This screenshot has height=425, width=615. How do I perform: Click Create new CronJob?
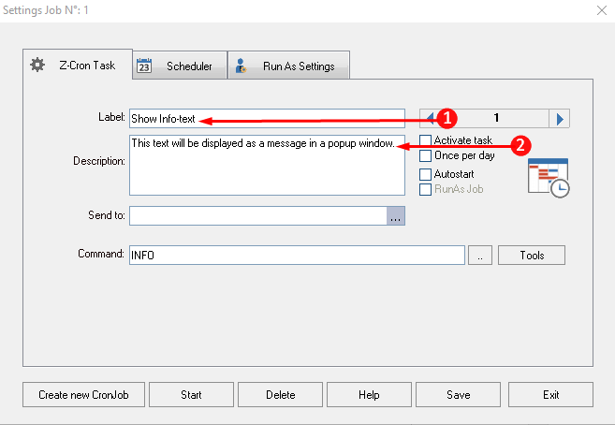(83, 395)
